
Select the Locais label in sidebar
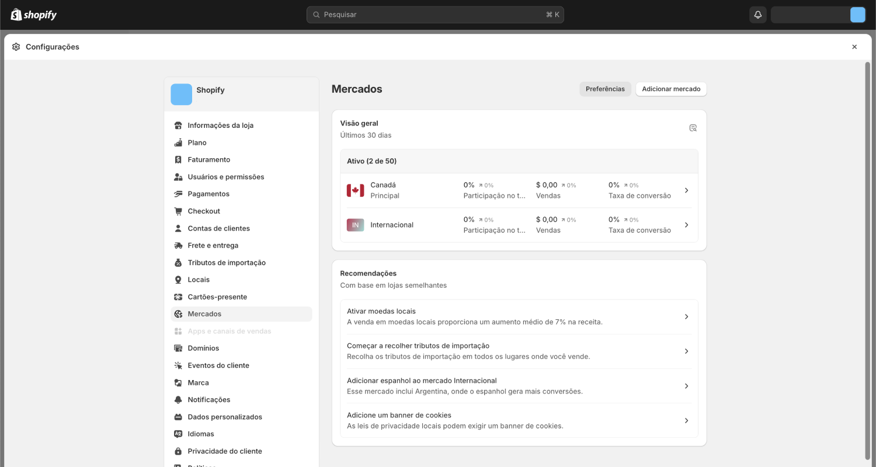tap(199, 280)
